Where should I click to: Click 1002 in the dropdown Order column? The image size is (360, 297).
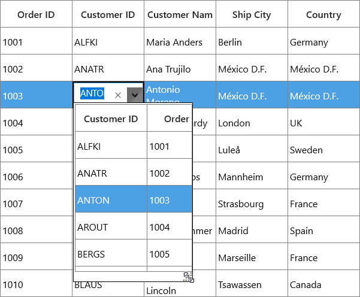tap(170, 173)
